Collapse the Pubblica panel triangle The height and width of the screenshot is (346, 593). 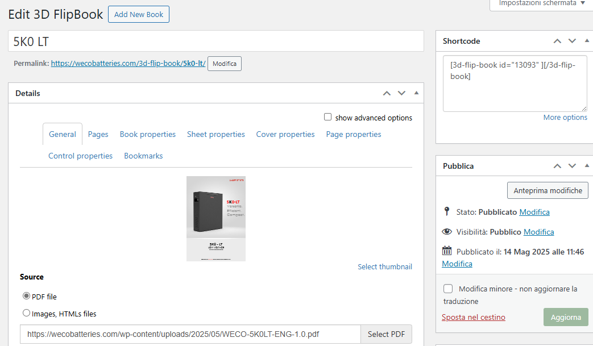(587, 165)
